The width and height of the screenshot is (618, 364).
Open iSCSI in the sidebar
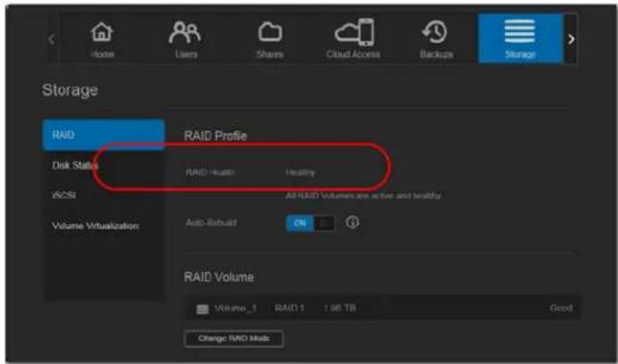click(x=64, y=195)
